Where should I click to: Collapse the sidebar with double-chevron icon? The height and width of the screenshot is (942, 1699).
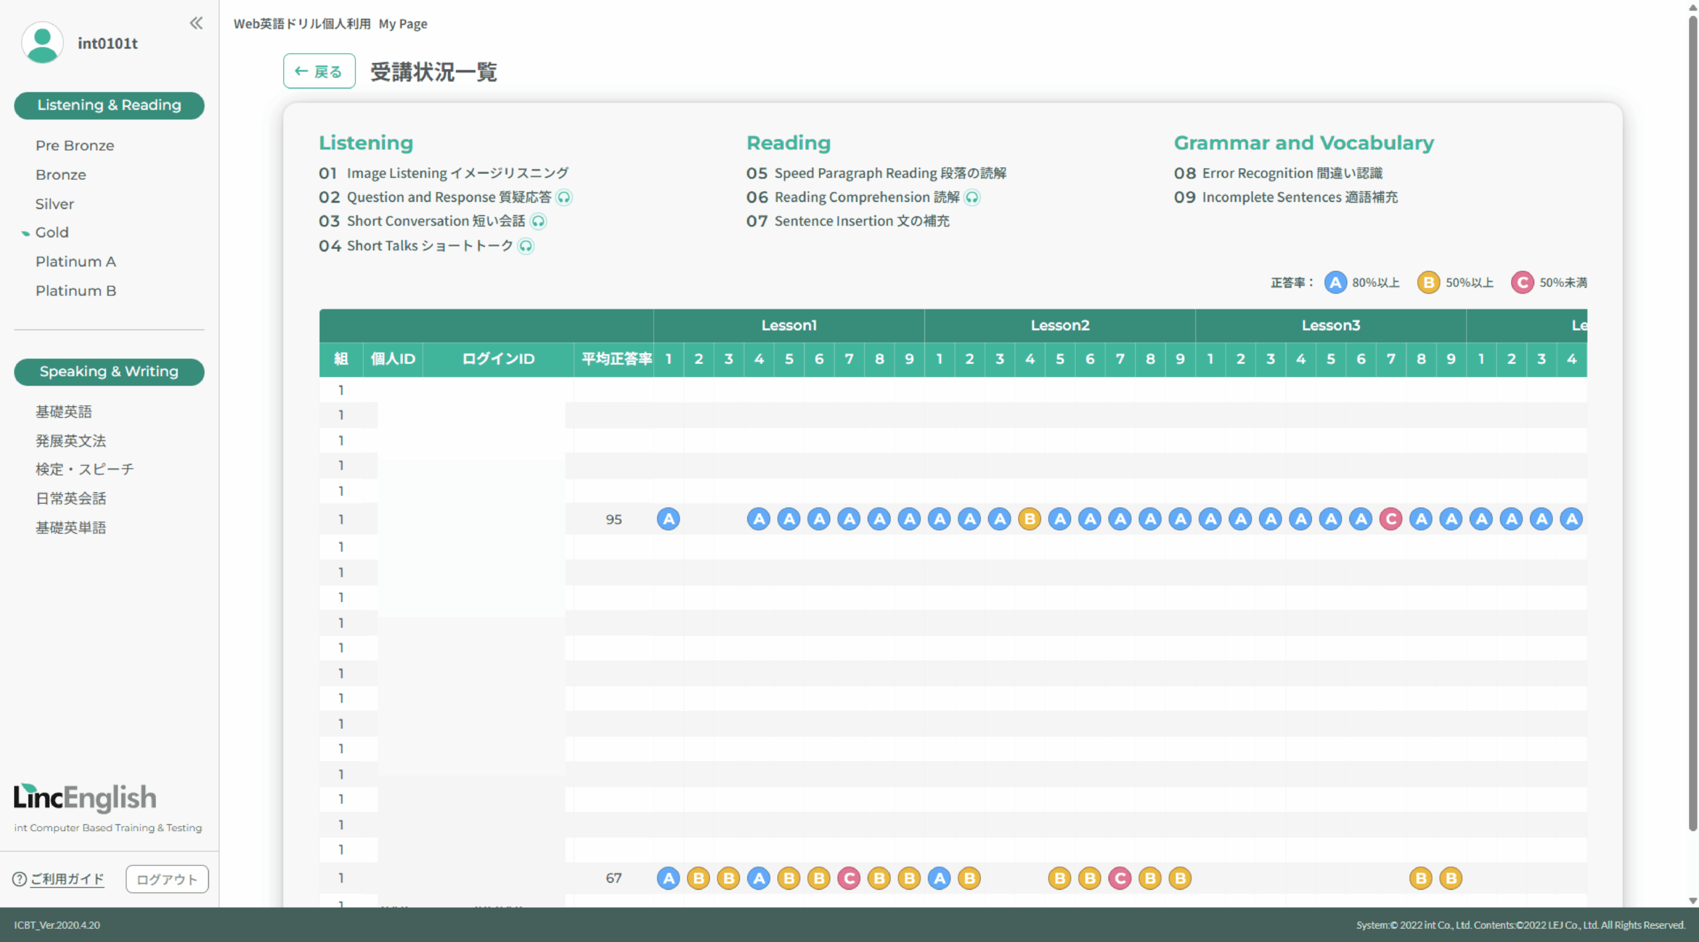click(196, 23)
